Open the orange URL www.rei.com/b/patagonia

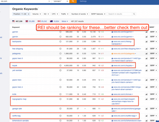(x=124, y=54)
